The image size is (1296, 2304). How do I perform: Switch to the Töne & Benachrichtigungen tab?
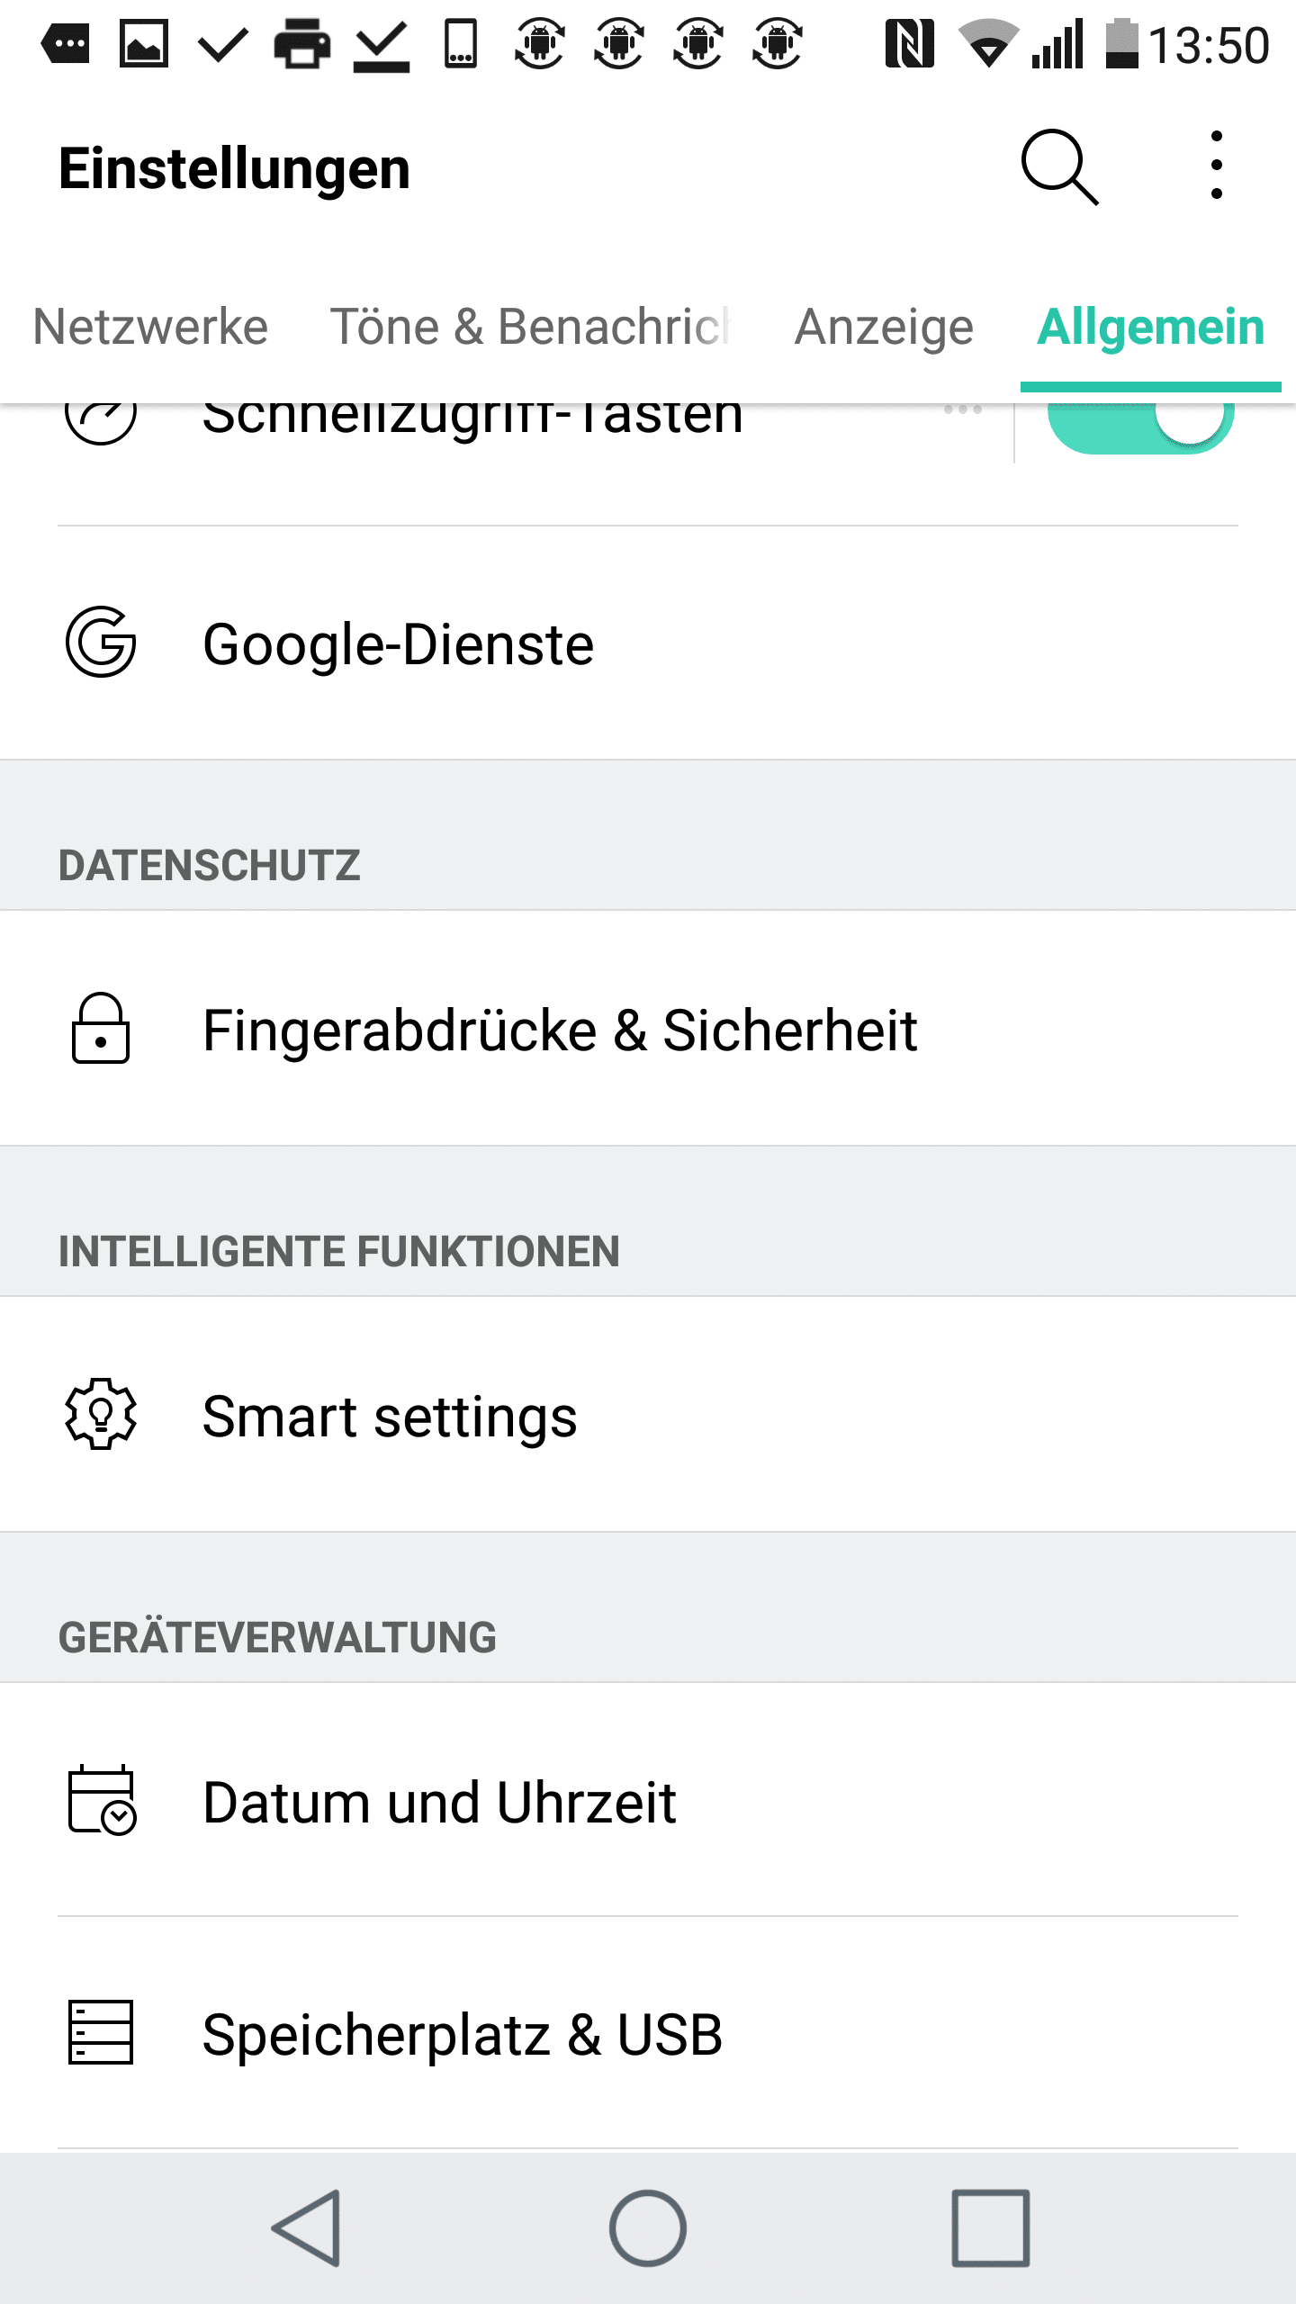click(x=529, y=327)
